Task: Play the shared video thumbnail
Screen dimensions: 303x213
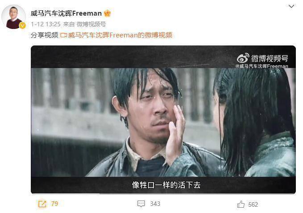Action: (163, 119)
